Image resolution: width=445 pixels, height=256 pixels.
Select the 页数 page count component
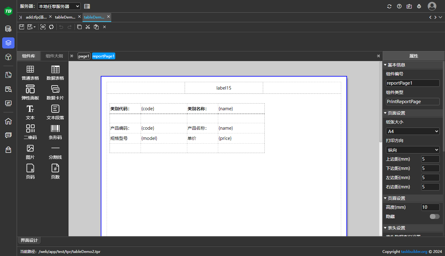(55, 172)
